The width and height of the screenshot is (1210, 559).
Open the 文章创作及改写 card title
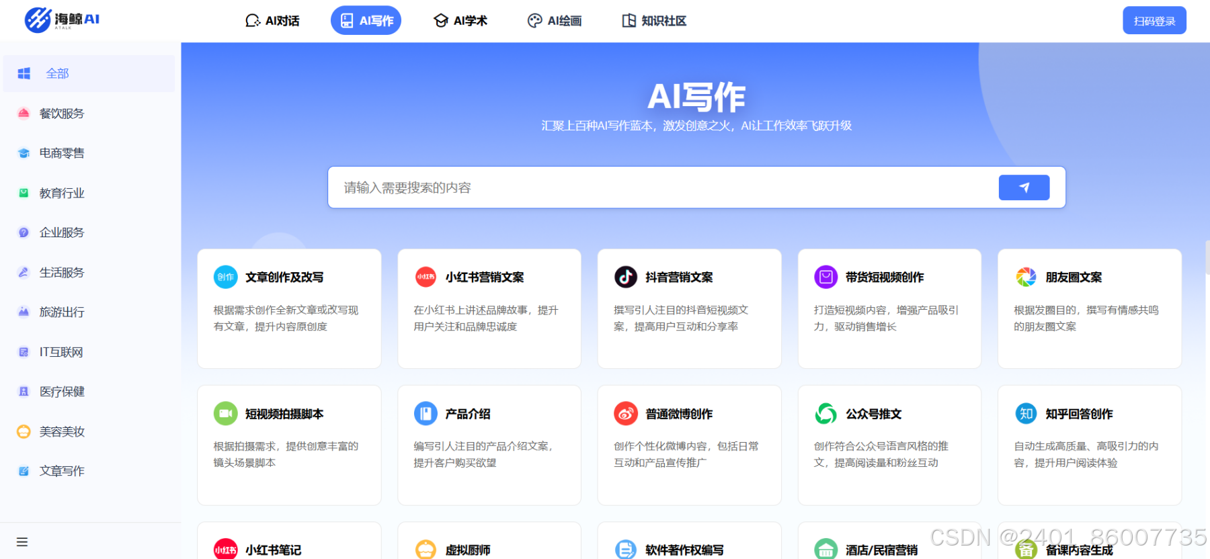[x=284, y=277]
